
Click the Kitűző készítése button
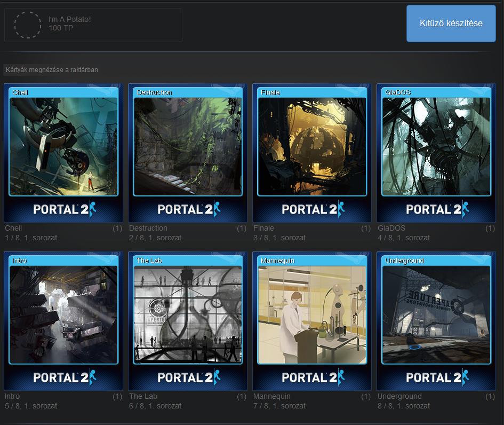(x=451, y=23)
